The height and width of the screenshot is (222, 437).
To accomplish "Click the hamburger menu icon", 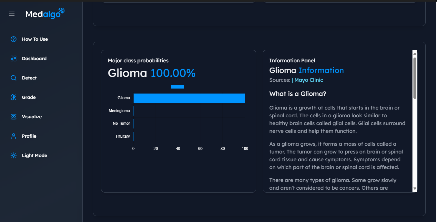I will (x=12, y=14).
